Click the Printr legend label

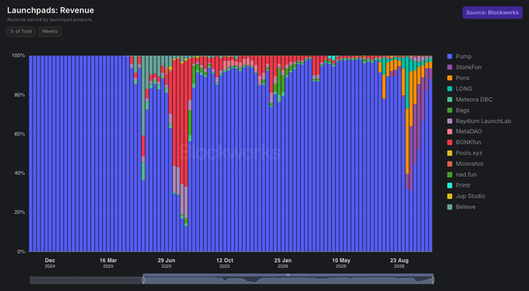pos(463,185)
